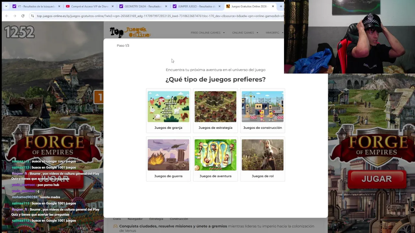Click the Estrategia tag below the dialog
Image resolution: width=415 pixels, height=233 pixels.
click(156, 219)
